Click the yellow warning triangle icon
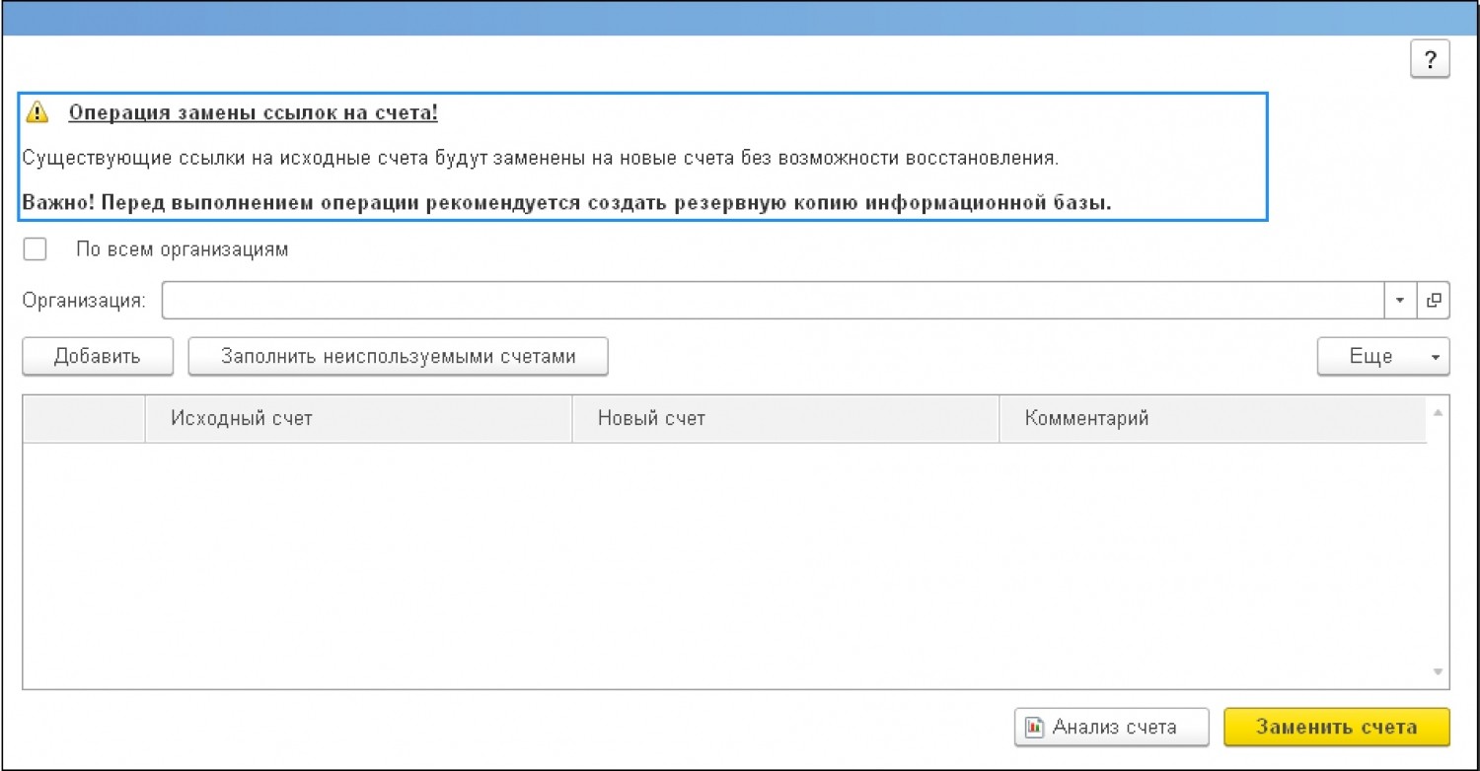The width and height of the screenshot is (1480, 771). tap(37, 112)
